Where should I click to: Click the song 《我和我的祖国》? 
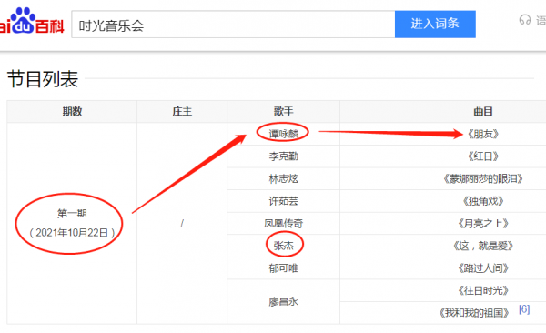click(474, 313)
